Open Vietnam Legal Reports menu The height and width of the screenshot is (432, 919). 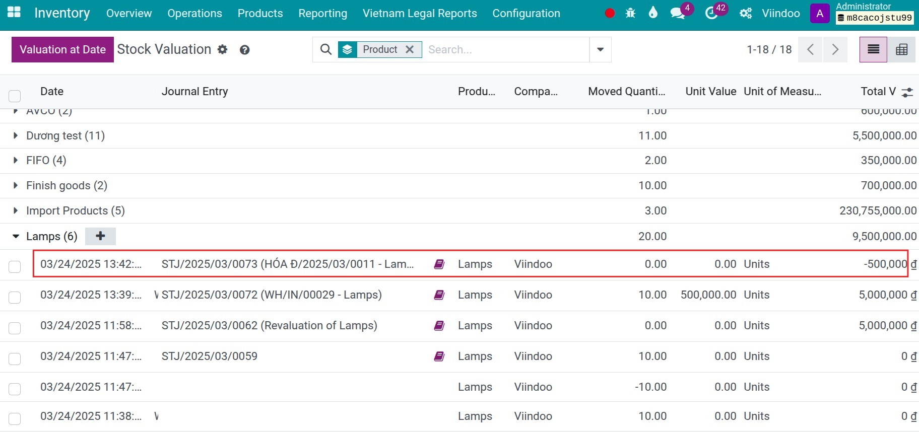click(x=420, y=13)
